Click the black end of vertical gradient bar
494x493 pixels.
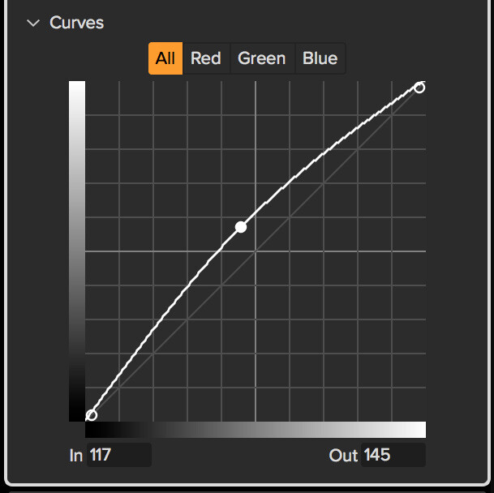(77, 414)
